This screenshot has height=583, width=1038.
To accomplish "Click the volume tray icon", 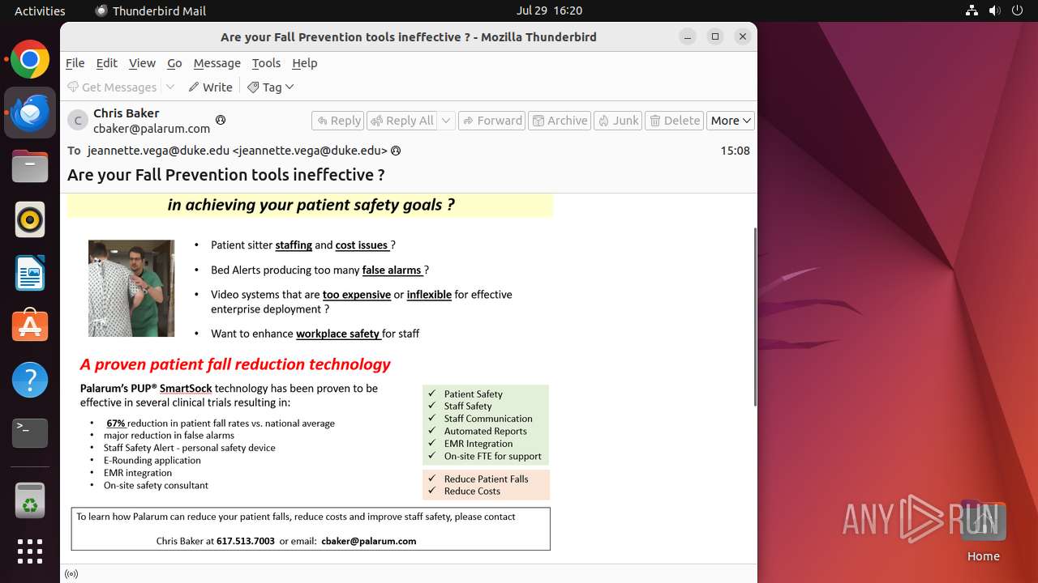I will tap(995, 11).
